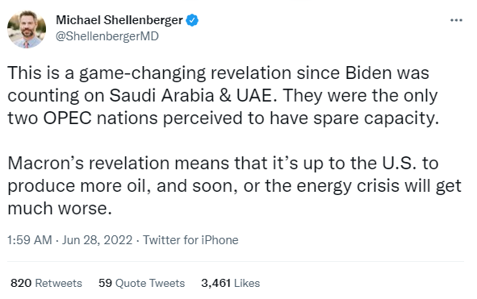This screenshot has width=477, height=299.
Task: Open the Twitter for iPhone source link
Action: [190, 240]
